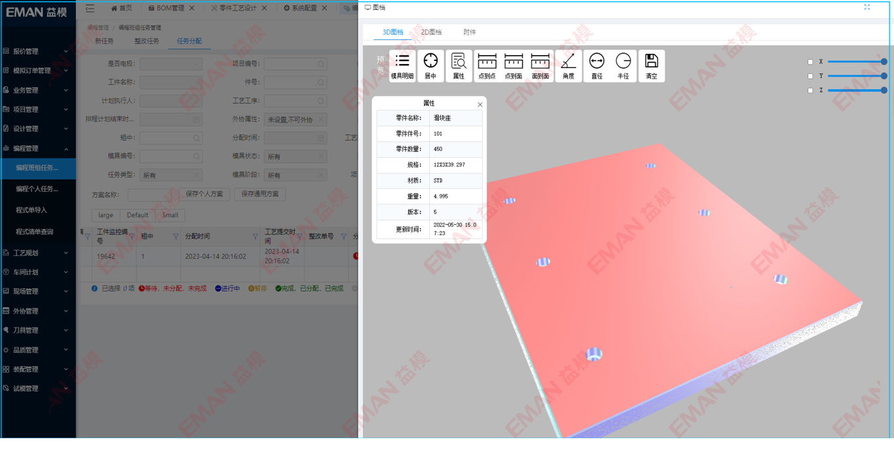Switch to the 新任务 tab
This screenshot has height=467, width=894.
(104, 41)
